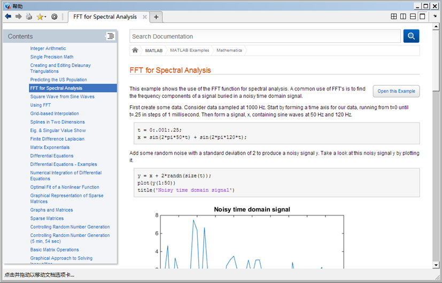Open Eig. & Singular Value Show
This screenshot has width=442, height=283.
[58, 131]
